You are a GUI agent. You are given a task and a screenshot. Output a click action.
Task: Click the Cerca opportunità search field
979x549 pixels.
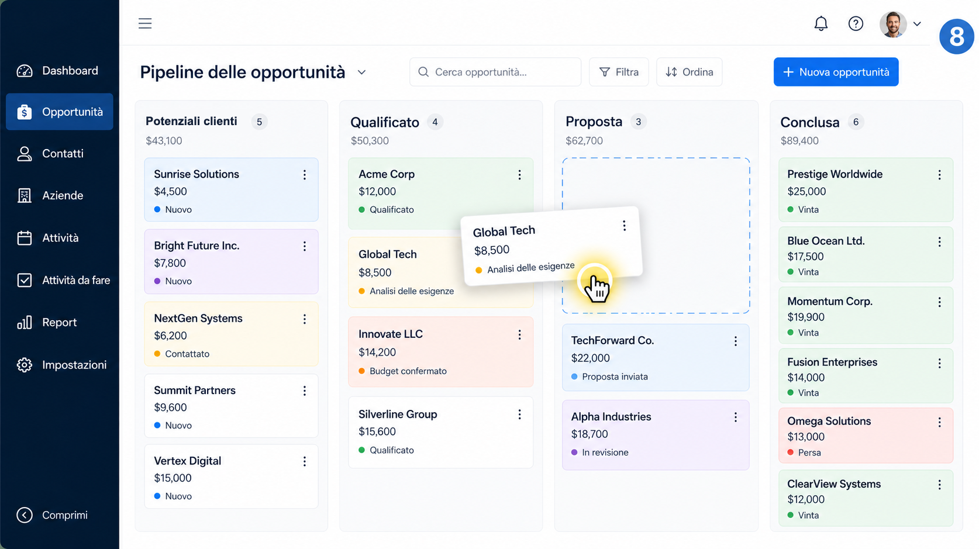[495, 72]
